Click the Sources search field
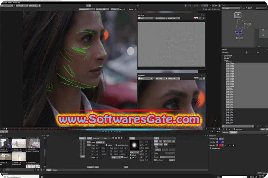Screen dimensions: 268x178 pos(20,169)
